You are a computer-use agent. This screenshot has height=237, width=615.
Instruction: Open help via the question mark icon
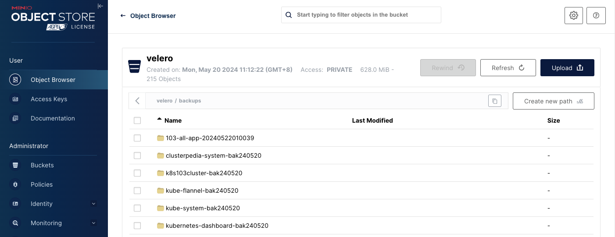(x=596, y=15)
